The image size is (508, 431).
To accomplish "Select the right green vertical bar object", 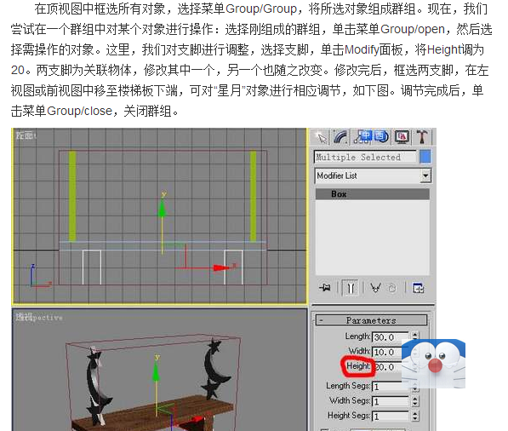I will tap(253, 196).
